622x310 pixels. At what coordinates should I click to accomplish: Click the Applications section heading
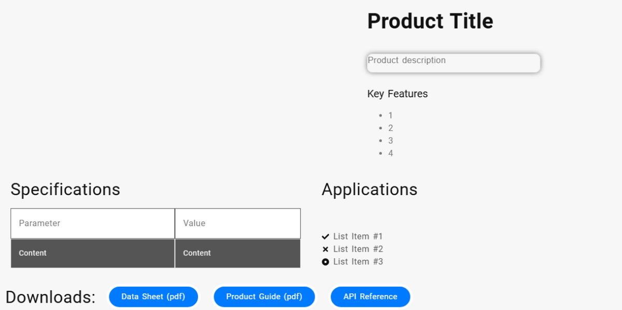coord(370,189)
